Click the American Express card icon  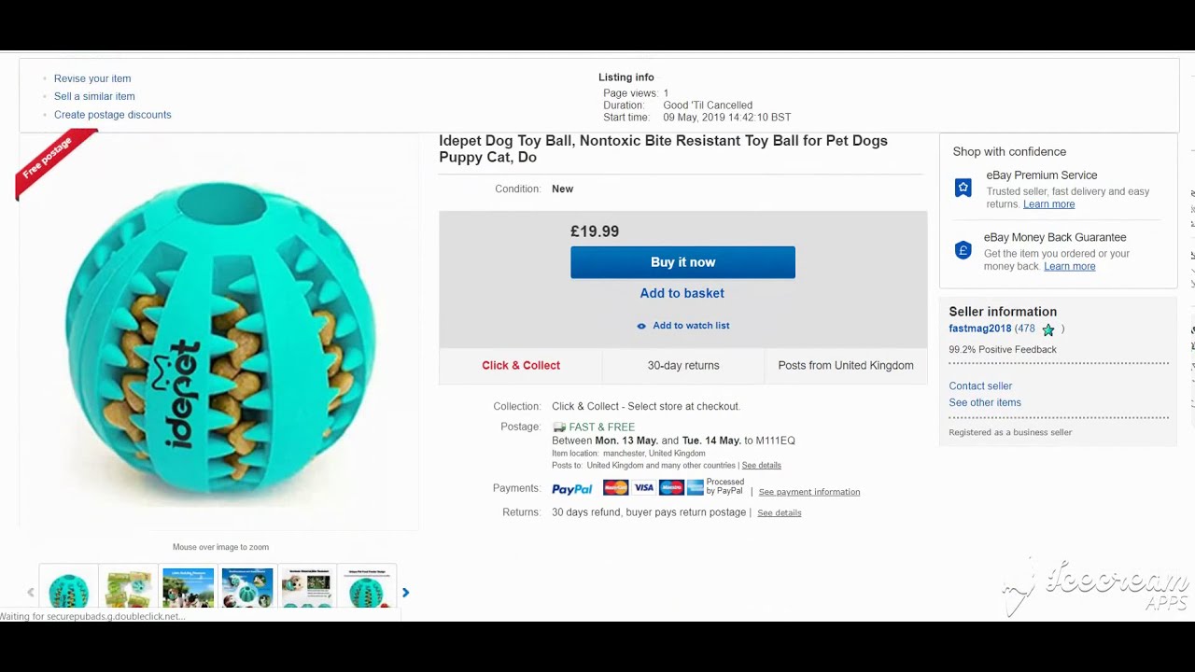[695, 487]
